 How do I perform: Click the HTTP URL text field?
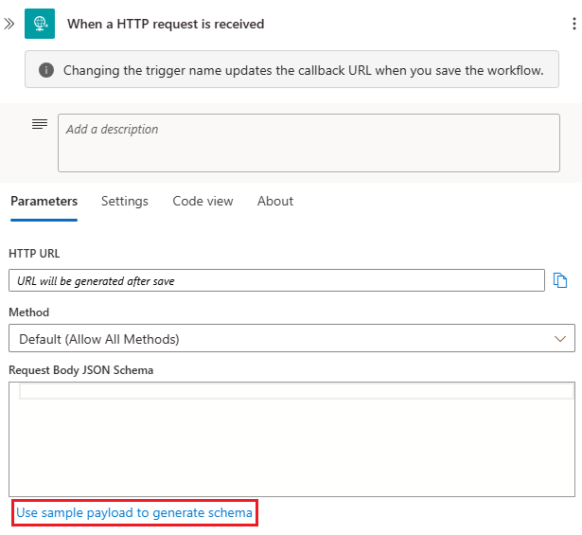[276, 280]
